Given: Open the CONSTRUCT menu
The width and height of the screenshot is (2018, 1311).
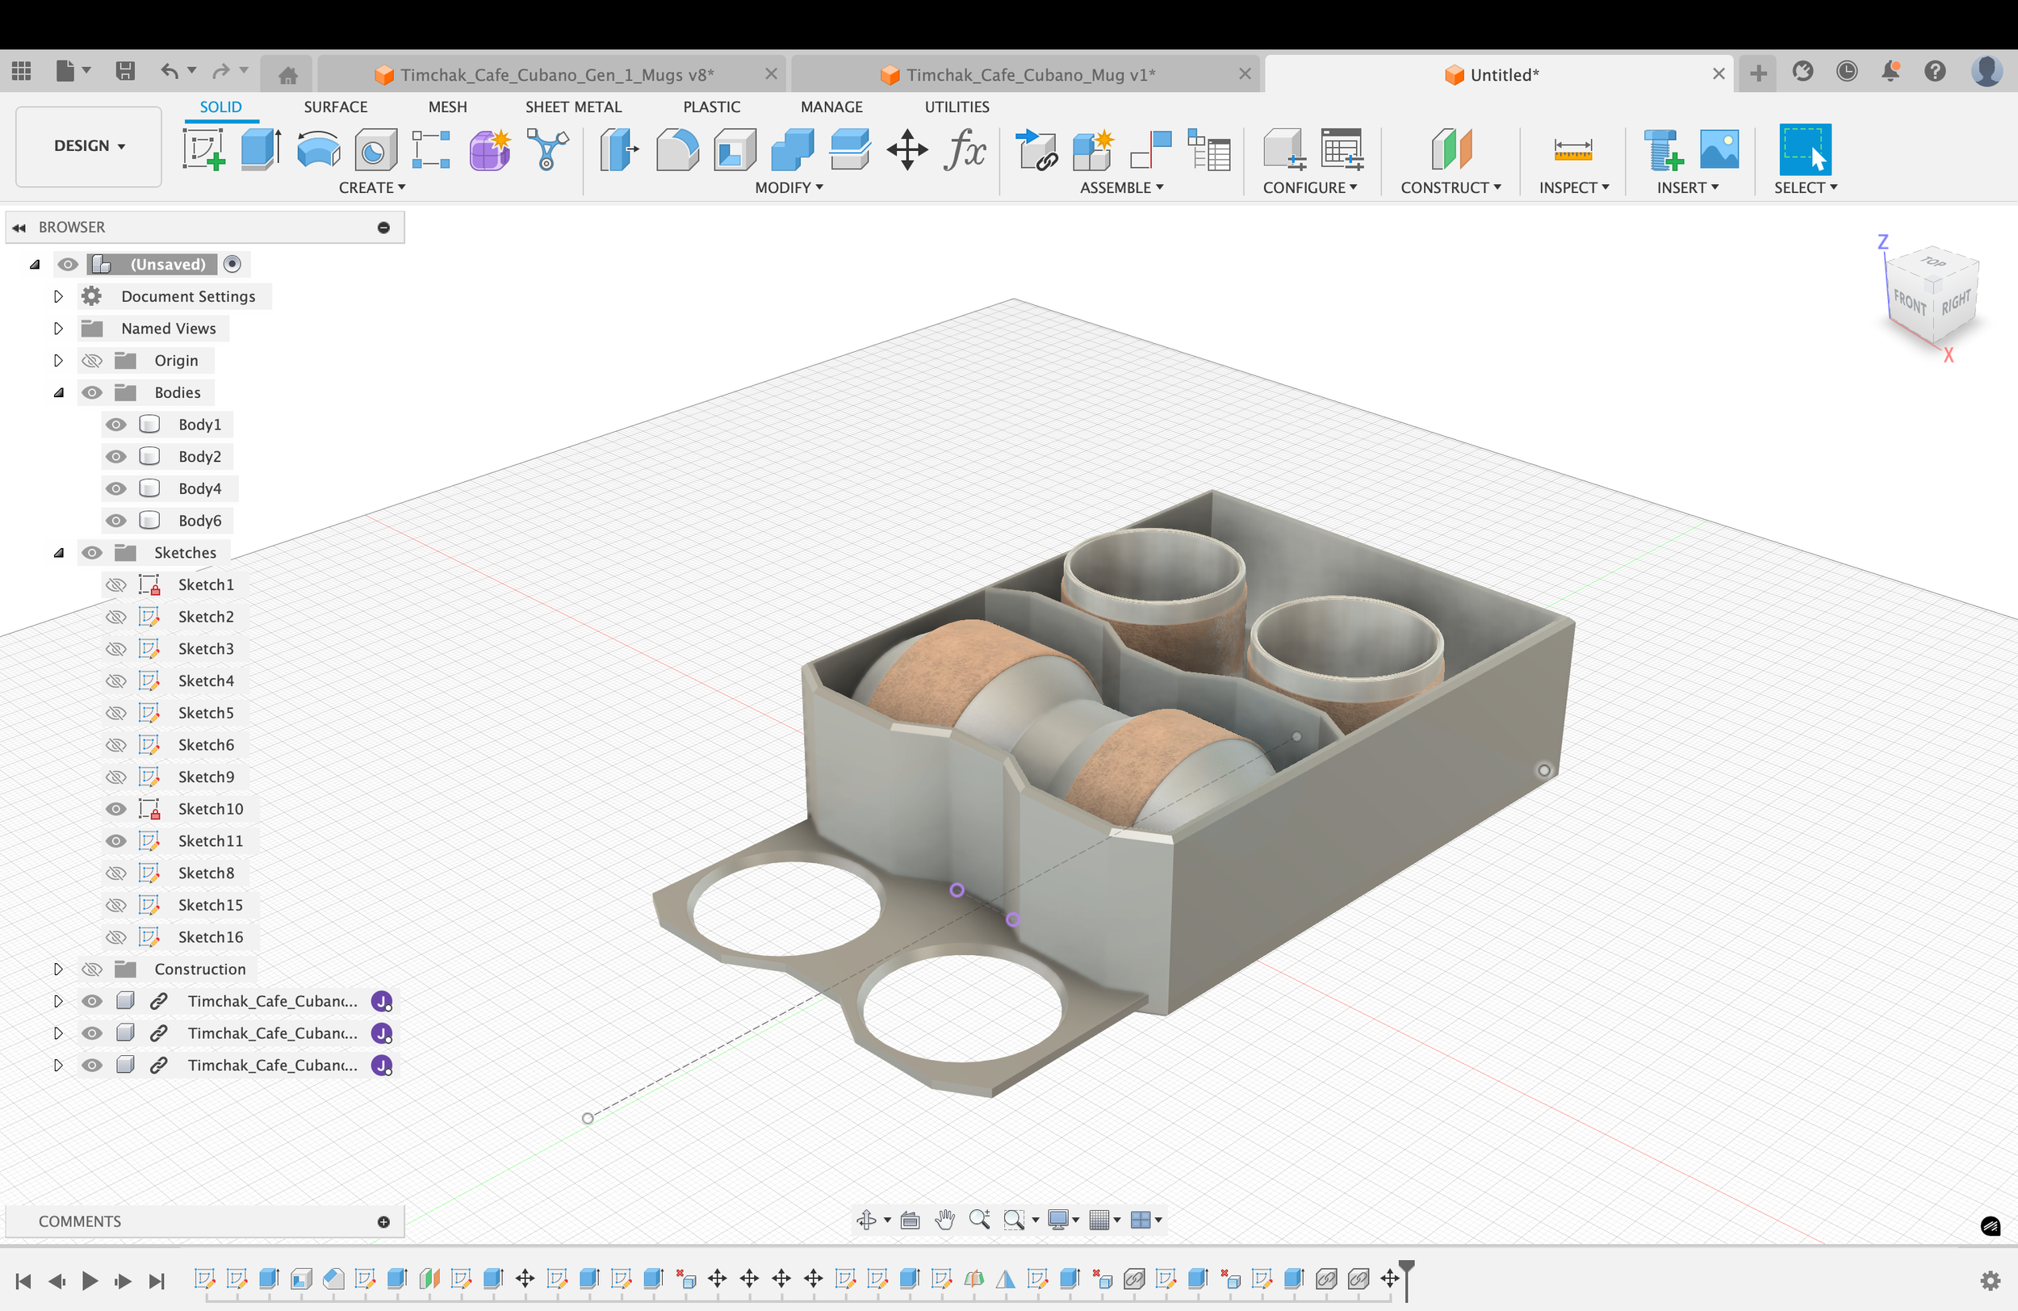Looking at the screenshot, I should (1450, 187).
